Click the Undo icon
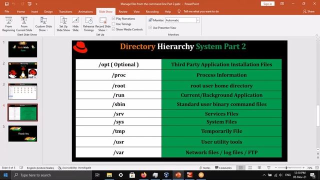This screenshot has width=320, height=180. pos(13,4)
